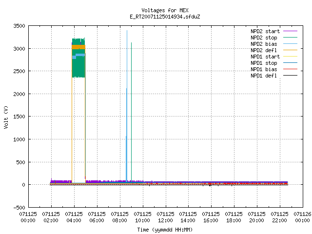The height and width of the screenshot is (234, 312).
Task: Click the 071125 20:00 time label
Action: point(256,217)
